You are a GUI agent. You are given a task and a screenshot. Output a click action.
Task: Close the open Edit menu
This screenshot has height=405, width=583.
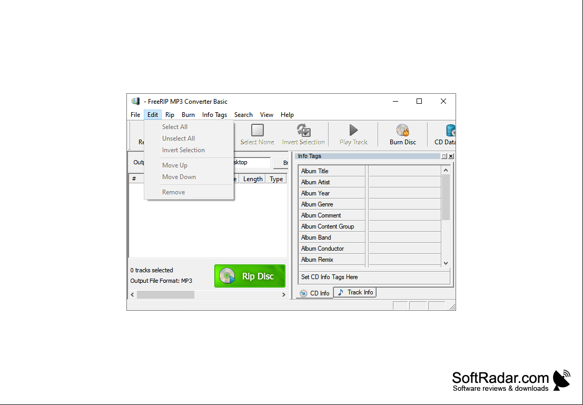click(152, 114)
